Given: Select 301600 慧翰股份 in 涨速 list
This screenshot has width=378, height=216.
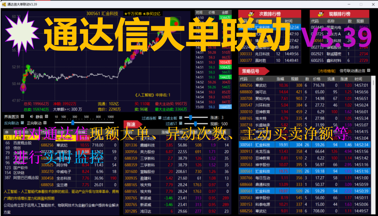Looking at the screenshot, I should pyautogui.click(x=177, y=172).
